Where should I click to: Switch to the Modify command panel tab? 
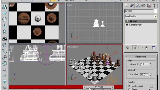tap(132, 5)
